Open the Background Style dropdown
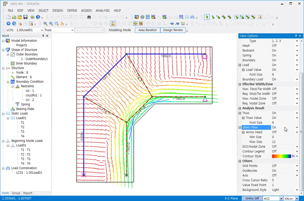The width and height of the screenshot is (304, 201). (x=297, y=190)
